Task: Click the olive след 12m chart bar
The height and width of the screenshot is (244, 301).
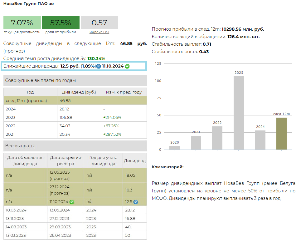Action: click(x=281, y=134)
